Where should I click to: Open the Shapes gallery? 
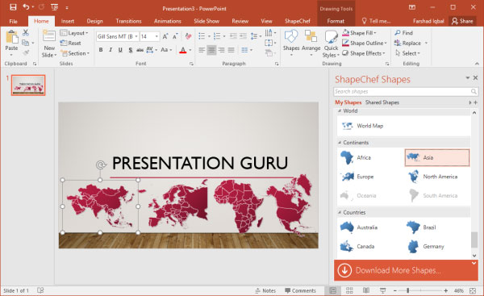pos(291,44)
